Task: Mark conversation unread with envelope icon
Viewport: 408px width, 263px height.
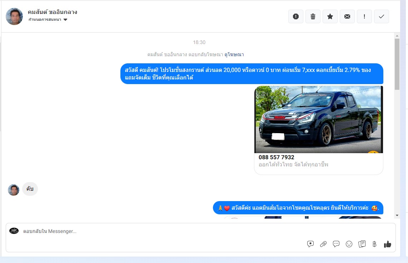Action: tap(347, 16)
